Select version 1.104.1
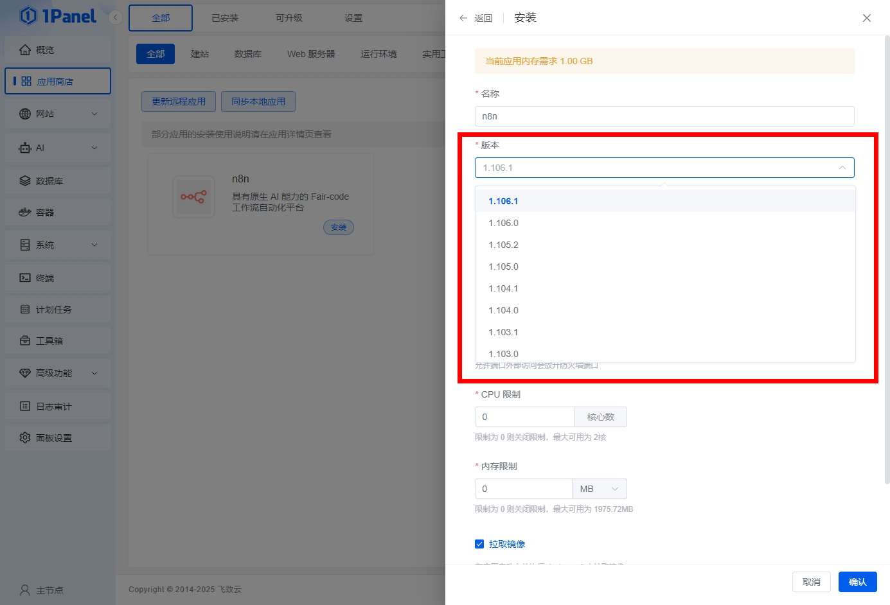890x605 pixels. (x=665, y=288)
